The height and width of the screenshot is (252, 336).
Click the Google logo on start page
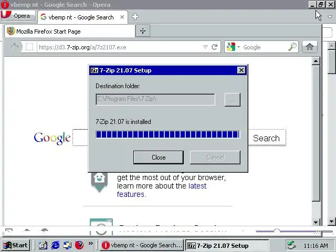(x=52, y=138)
